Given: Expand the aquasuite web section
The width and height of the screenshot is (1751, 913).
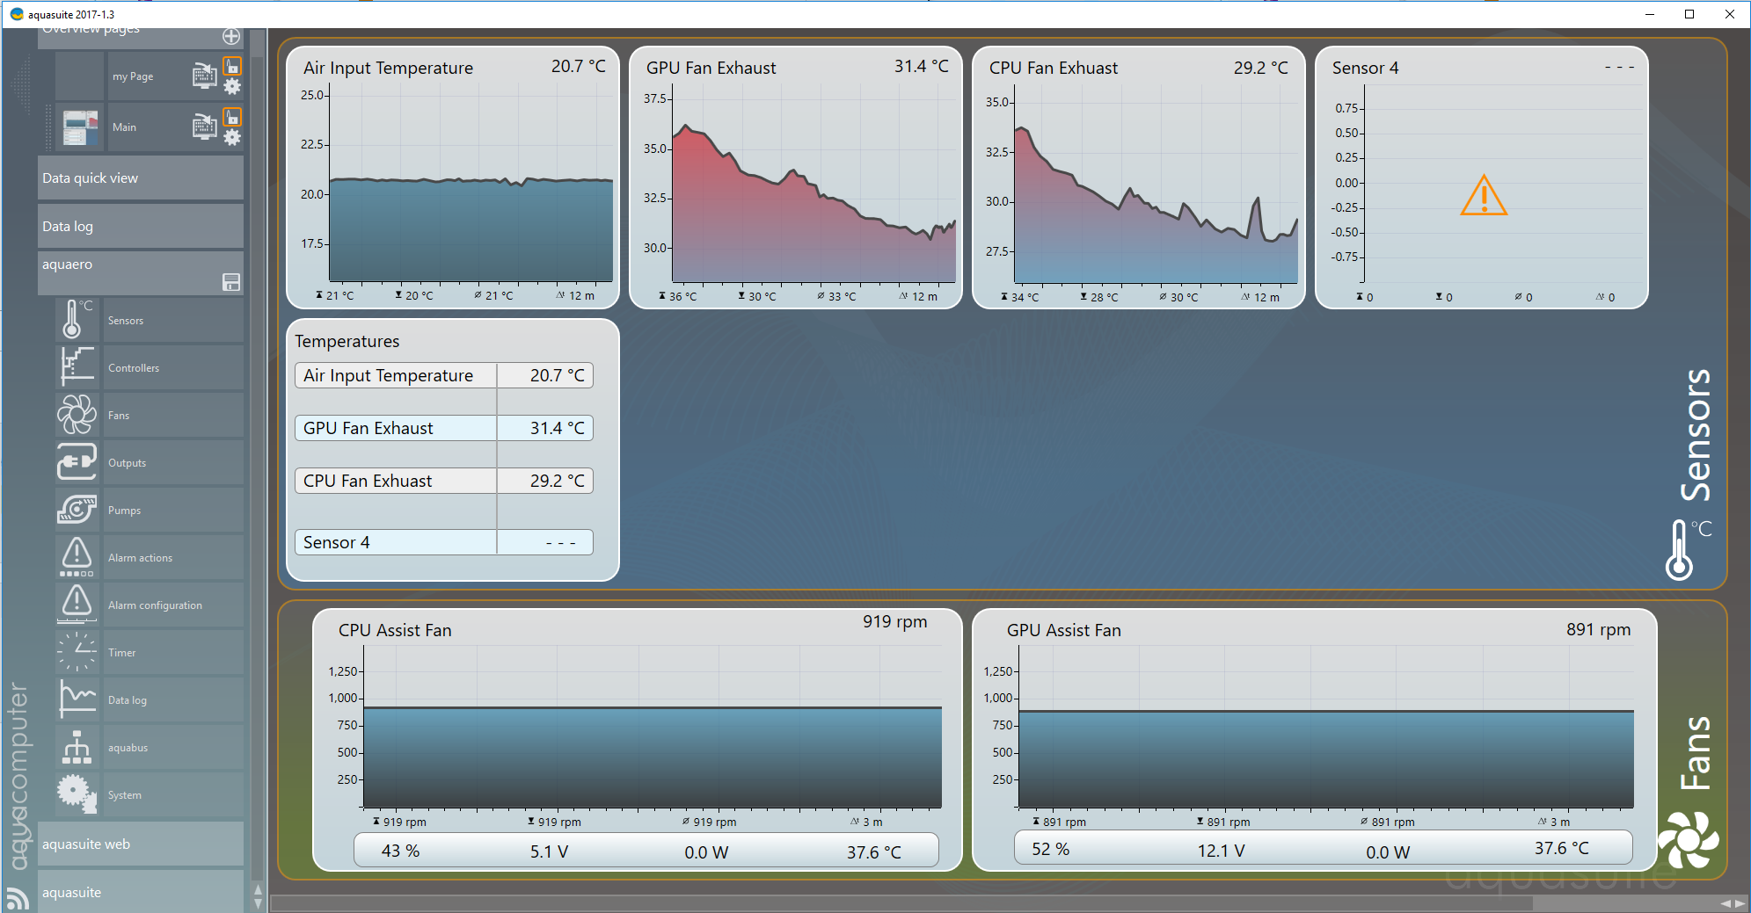Looking at the screenshot, I should click(x=141, y=844).
